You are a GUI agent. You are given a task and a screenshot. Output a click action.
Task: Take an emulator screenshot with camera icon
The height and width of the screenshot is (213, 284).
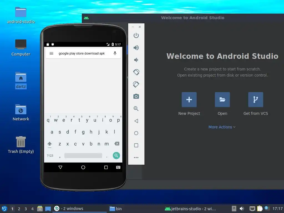point(136,96)
